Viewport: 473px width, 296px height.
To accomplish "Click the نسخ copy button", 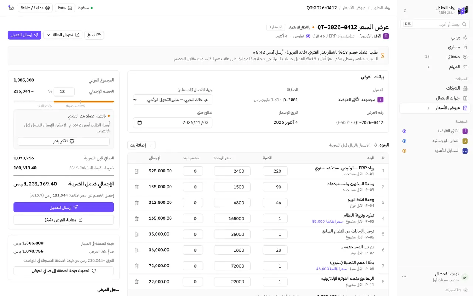I will click(94, 35).
